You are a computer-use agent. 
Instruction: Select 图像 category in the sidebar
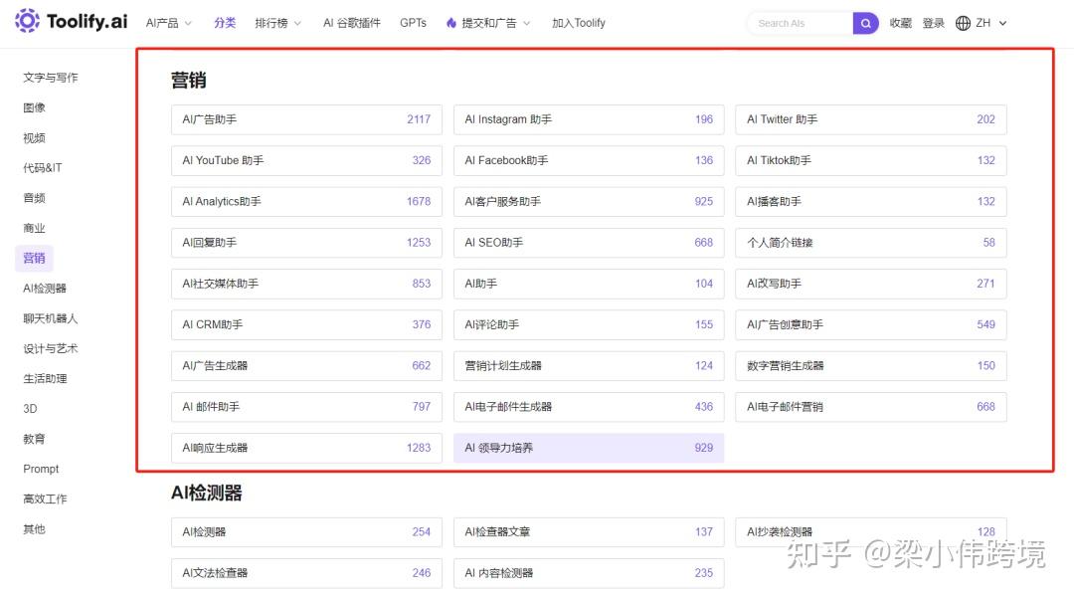coord(33,106)
